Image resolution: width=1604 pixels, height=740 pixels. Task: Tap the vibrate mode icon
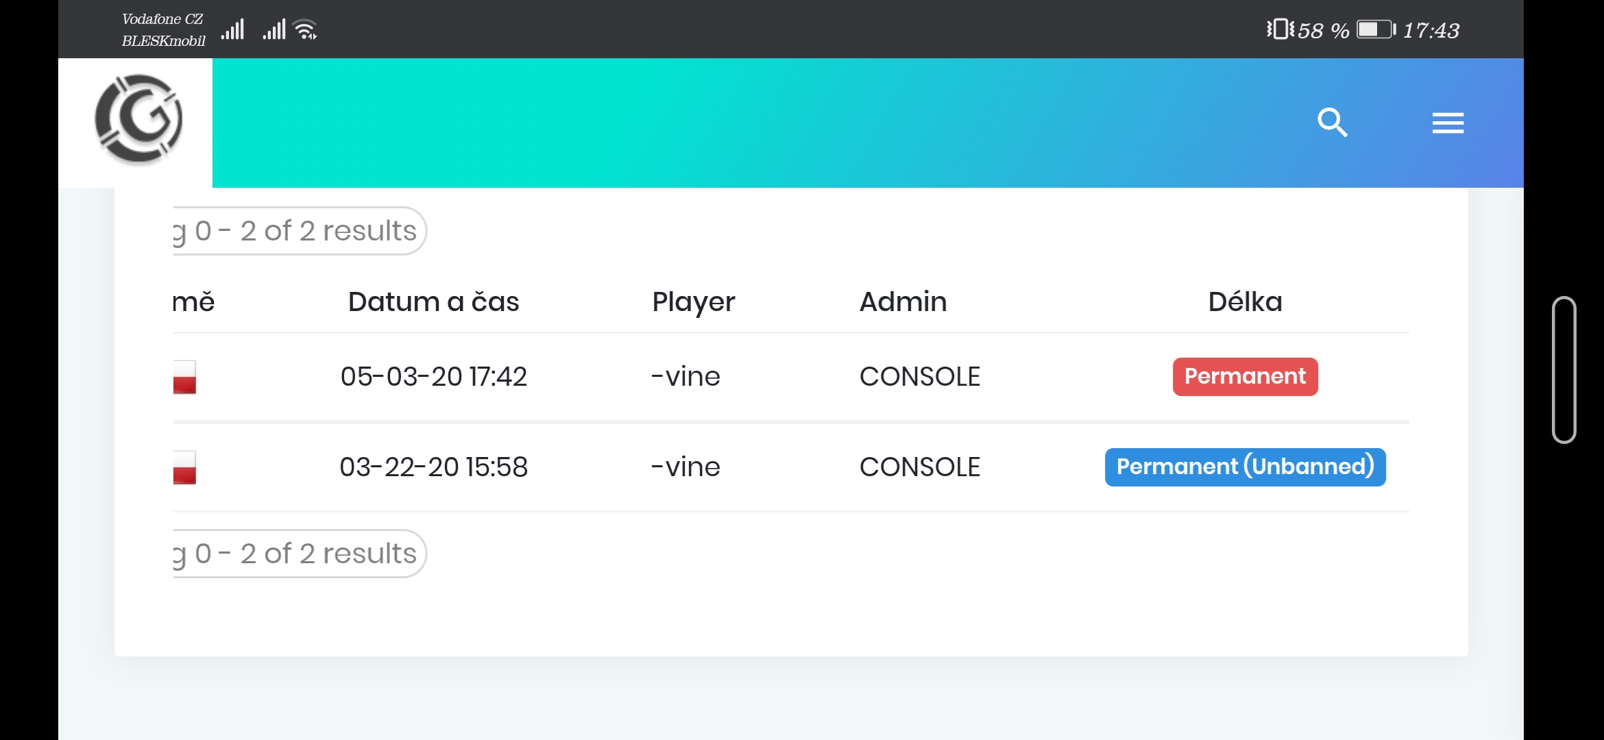1279,29
